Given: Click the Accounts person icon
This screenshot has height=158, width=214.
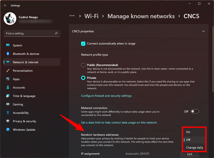Looking at the screenshot, I should tap(8, 87).
